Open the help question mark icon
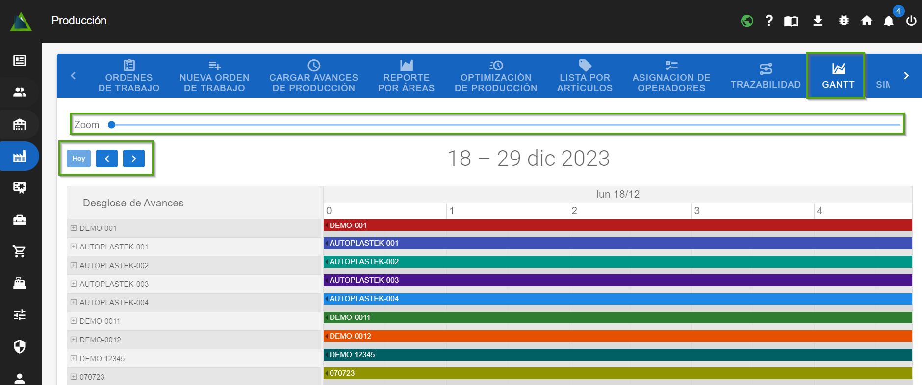This screenshot has width=922, height=385. coord(769,21)
